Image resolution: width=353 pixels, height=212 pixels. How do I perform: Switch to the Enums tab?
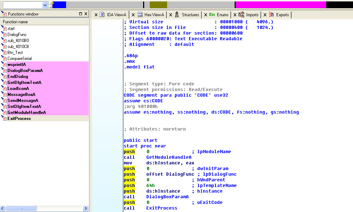click(x=223, y=15)
